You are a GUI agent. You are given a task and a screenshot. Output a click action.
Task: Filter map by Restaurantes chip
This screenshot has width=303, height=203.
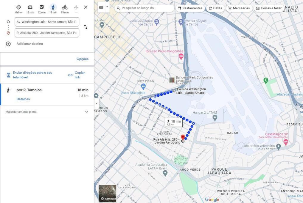click(190, 8)
